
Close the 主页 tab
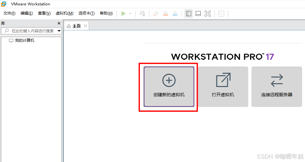point(85,26)
